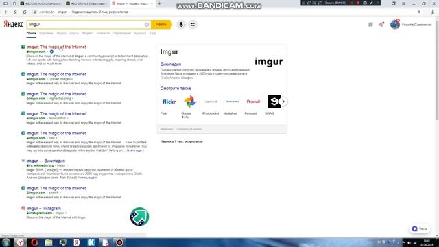Switch to the Маркет search tab
Screen dimensions: 439x247
coord(88,34)
